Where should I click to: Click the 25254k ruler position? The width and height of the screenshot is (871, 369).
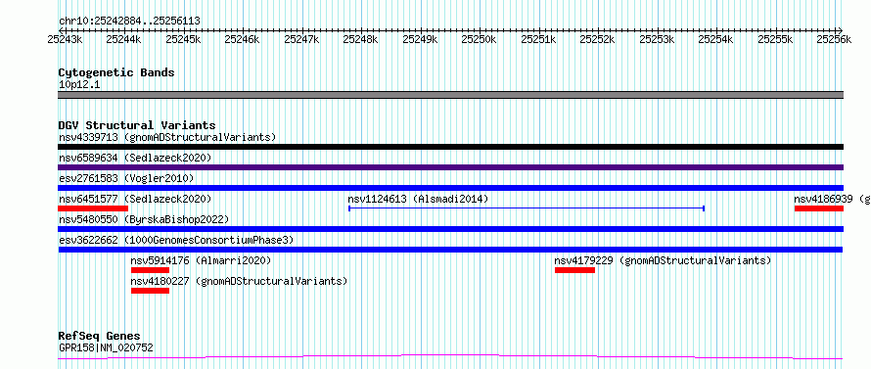pyautogui.click(x=715, y=39)
